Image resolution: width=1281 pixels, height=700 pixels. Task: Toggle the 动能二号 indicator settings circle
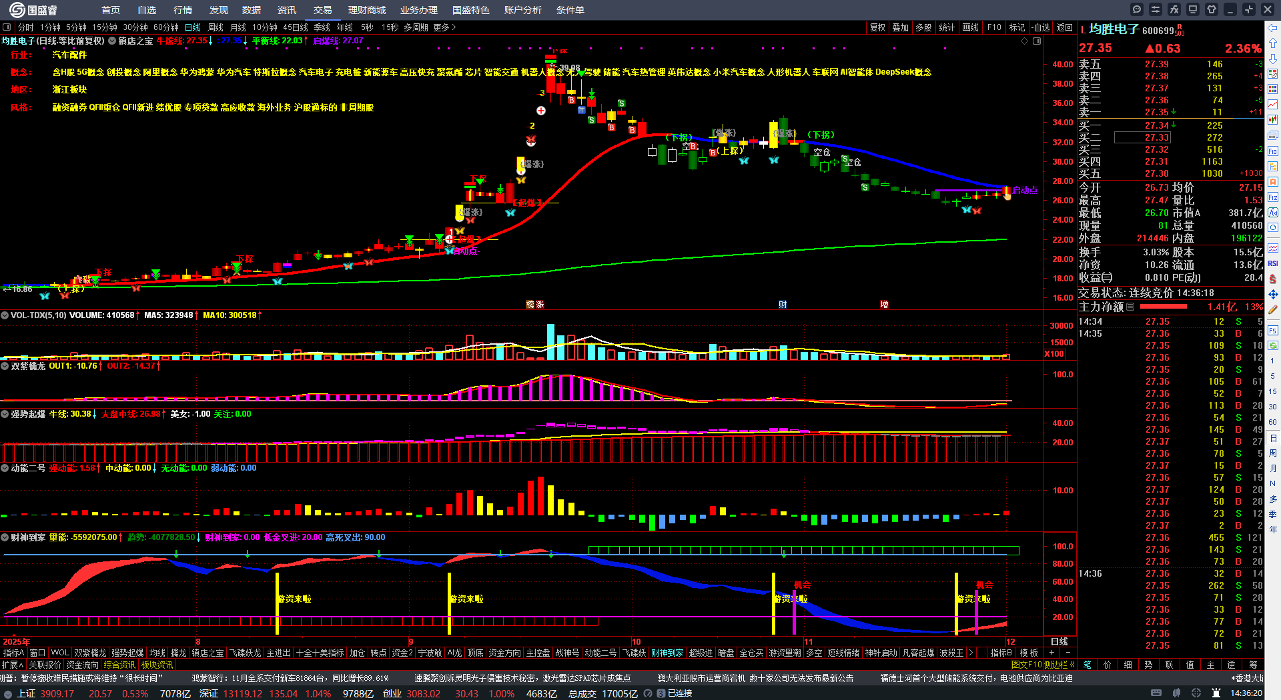click(5, 468)
